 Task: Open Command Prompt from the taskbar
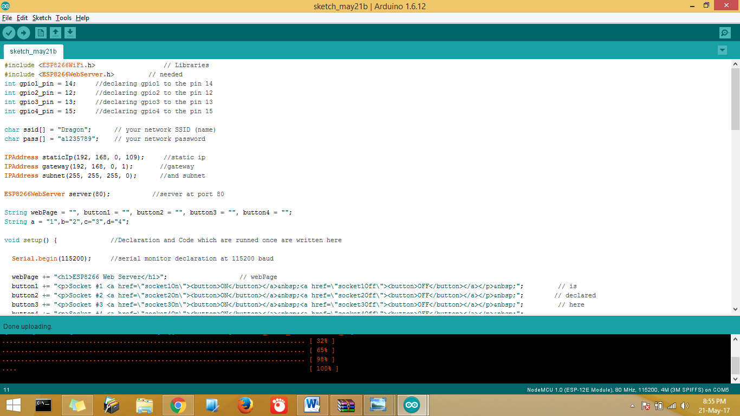click(x=44, y=405)
